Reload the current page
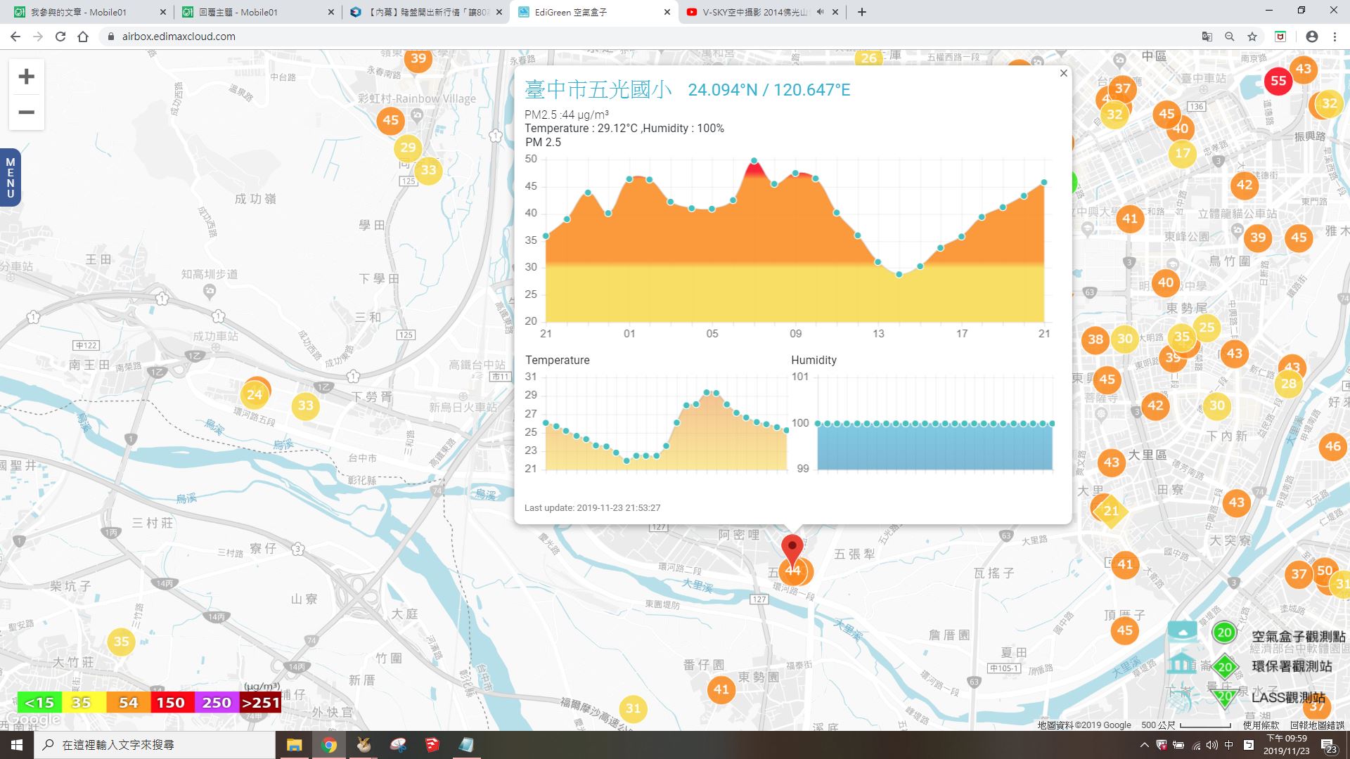The width and height of the screenshot is (1350, 759). [60, 37]
